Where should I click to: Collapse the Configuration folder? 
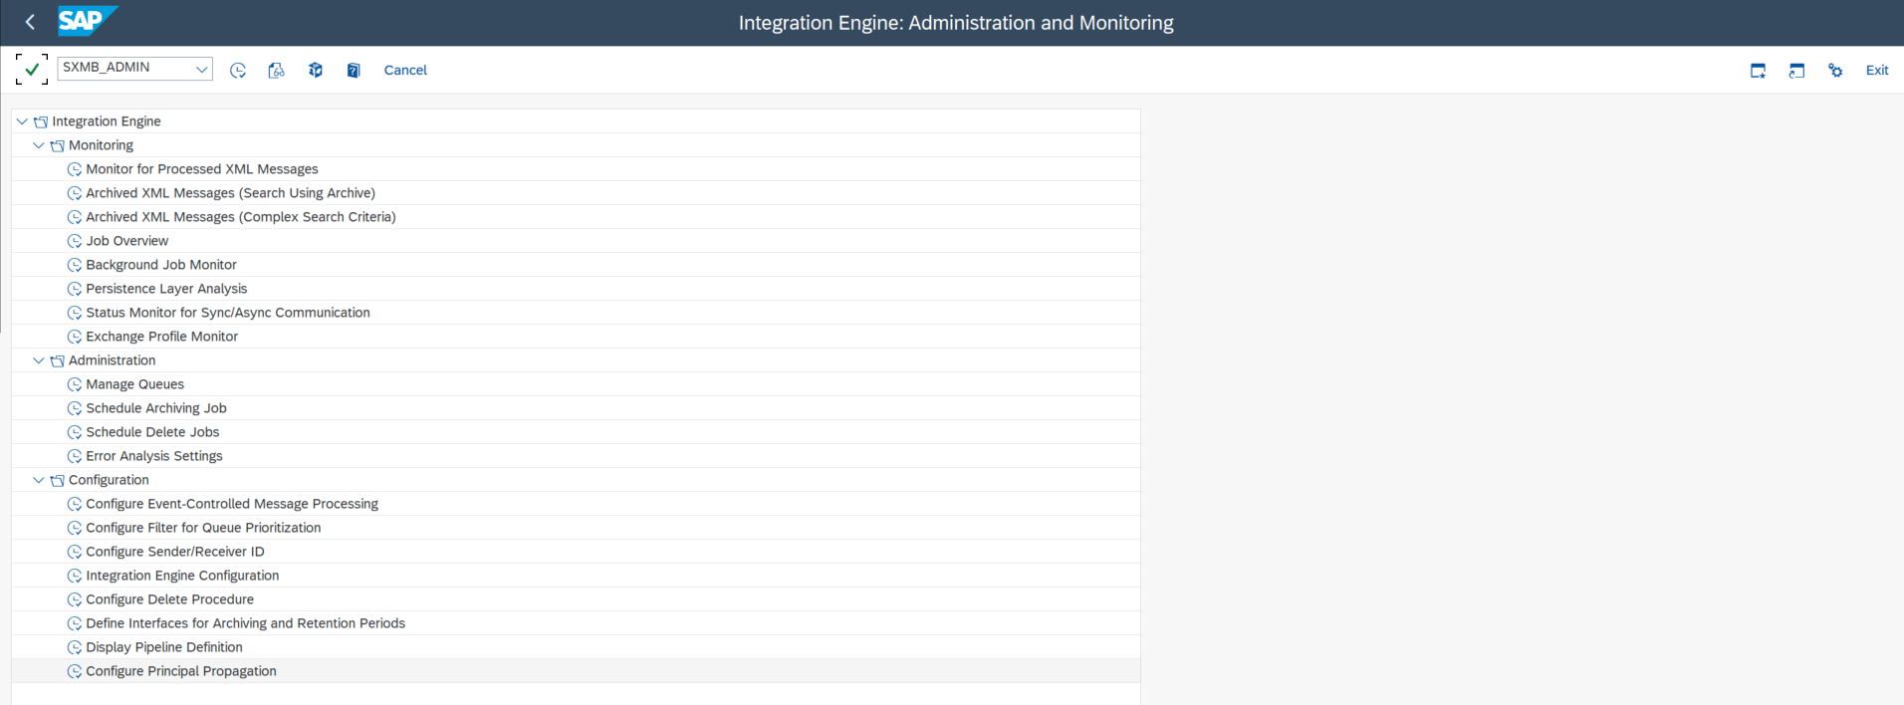(39, 480)
